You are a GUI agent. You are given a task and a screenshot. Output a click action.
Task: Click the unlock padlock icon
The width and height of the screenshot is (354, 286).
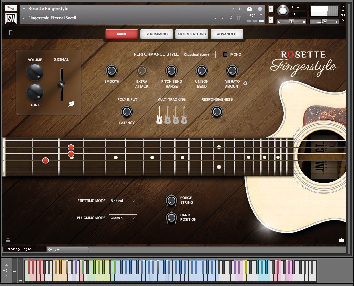[8, 240]
